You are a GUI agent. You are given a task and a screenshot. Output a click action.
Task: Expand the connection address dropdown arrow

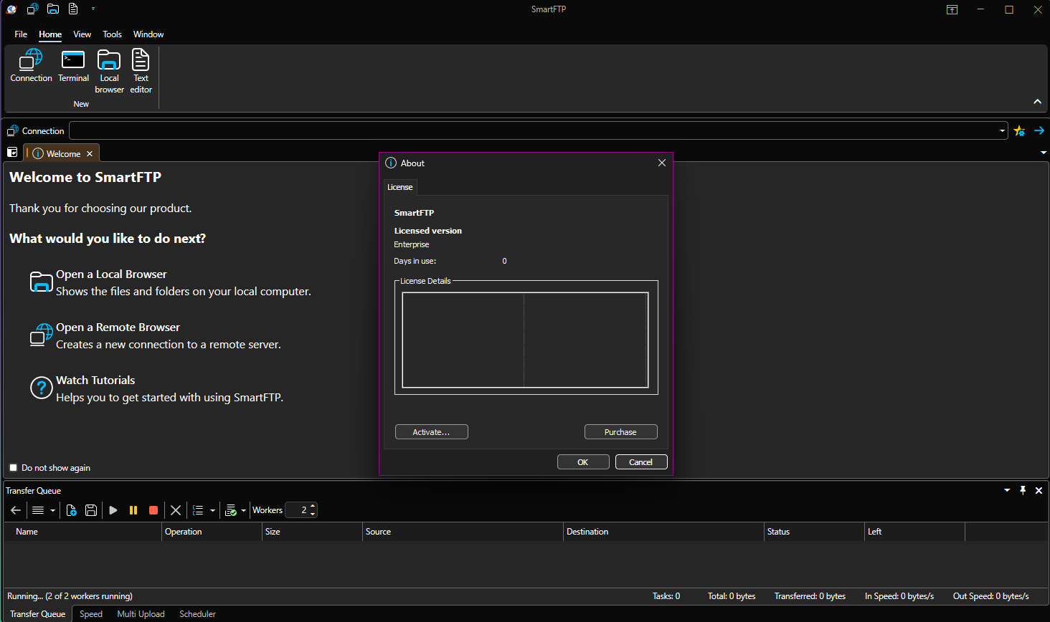1002,130
